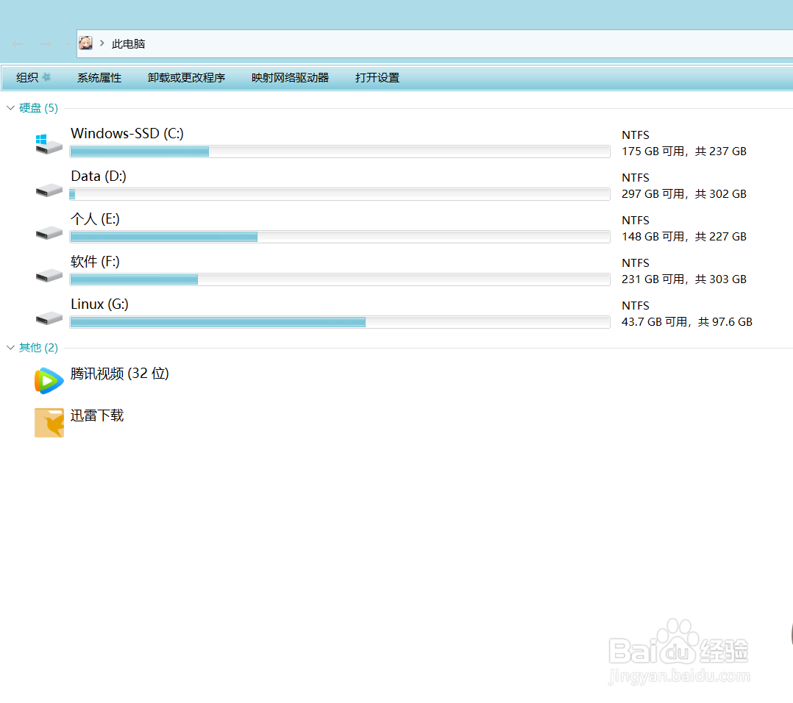793x703 pixels.
Task: Click the 迅雷下载 label
Action: 96,415
